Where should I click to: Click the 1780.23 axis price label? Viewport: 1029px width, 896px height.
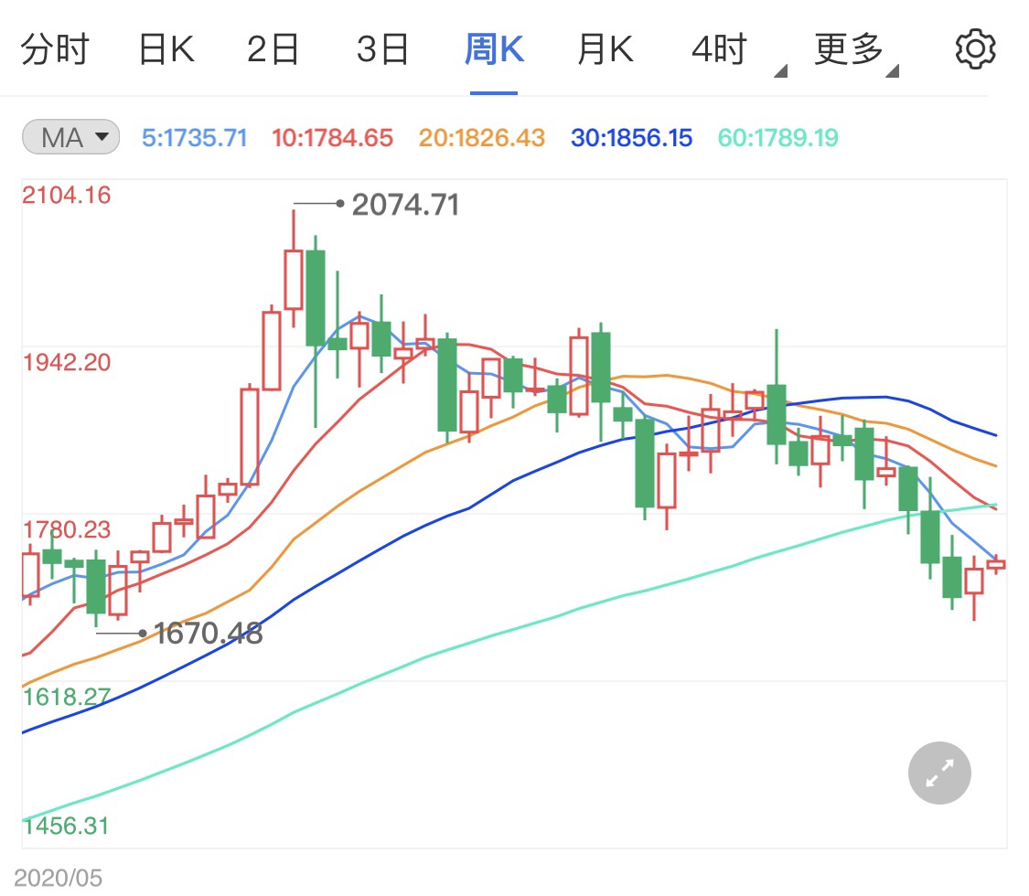66,529
